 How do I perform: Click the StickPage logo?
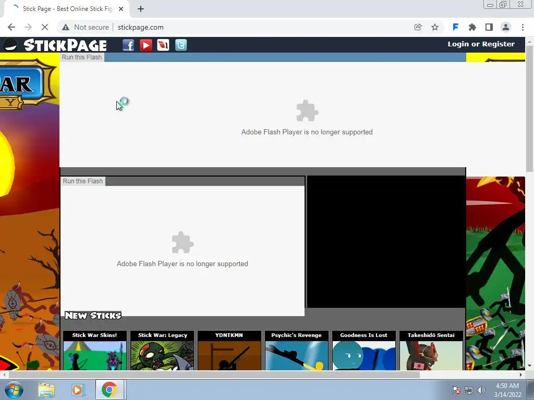pyautogui.click(x=65, y=45)
